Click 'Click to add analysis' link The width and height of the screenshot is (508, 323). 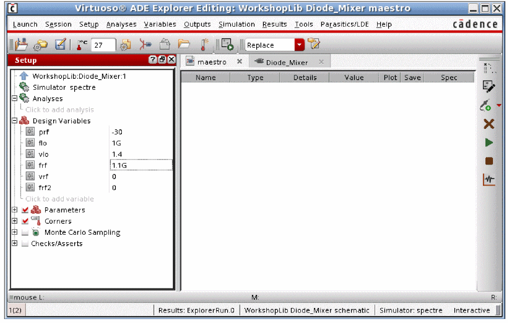(x=60, y=110)
